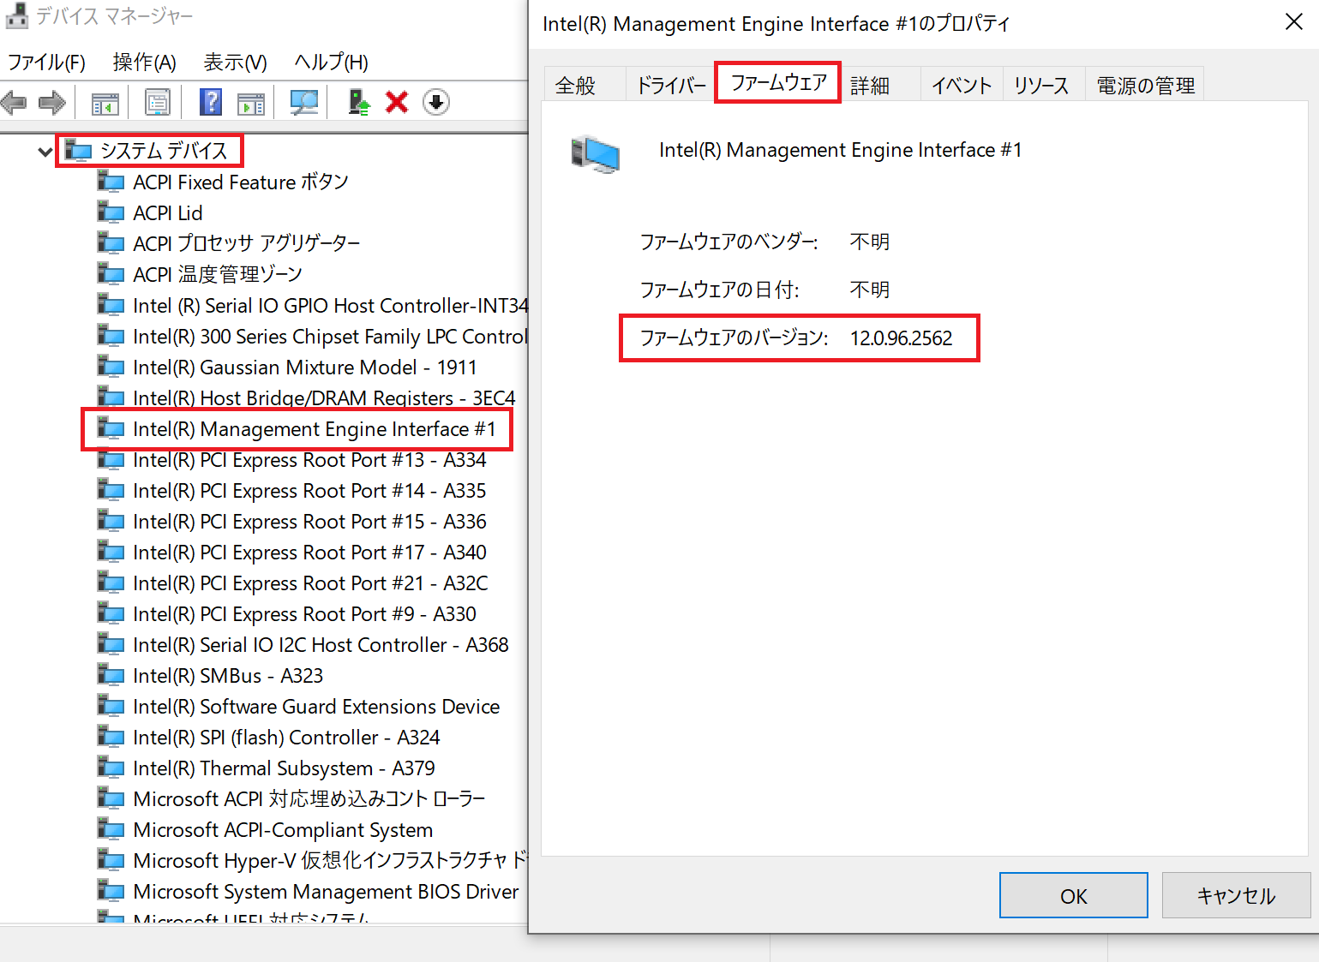Click the large device icon in properties dialog
The height and width of the screenshot is (962, 1319).
[x=595, y=154]
